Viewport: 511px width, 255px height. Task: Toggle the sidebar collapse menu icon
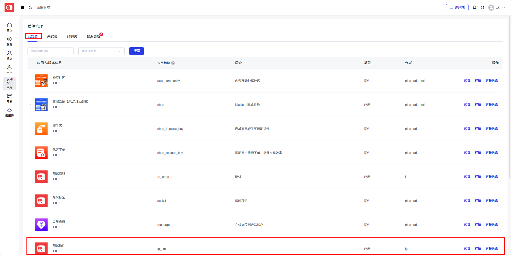click(22, 7)
